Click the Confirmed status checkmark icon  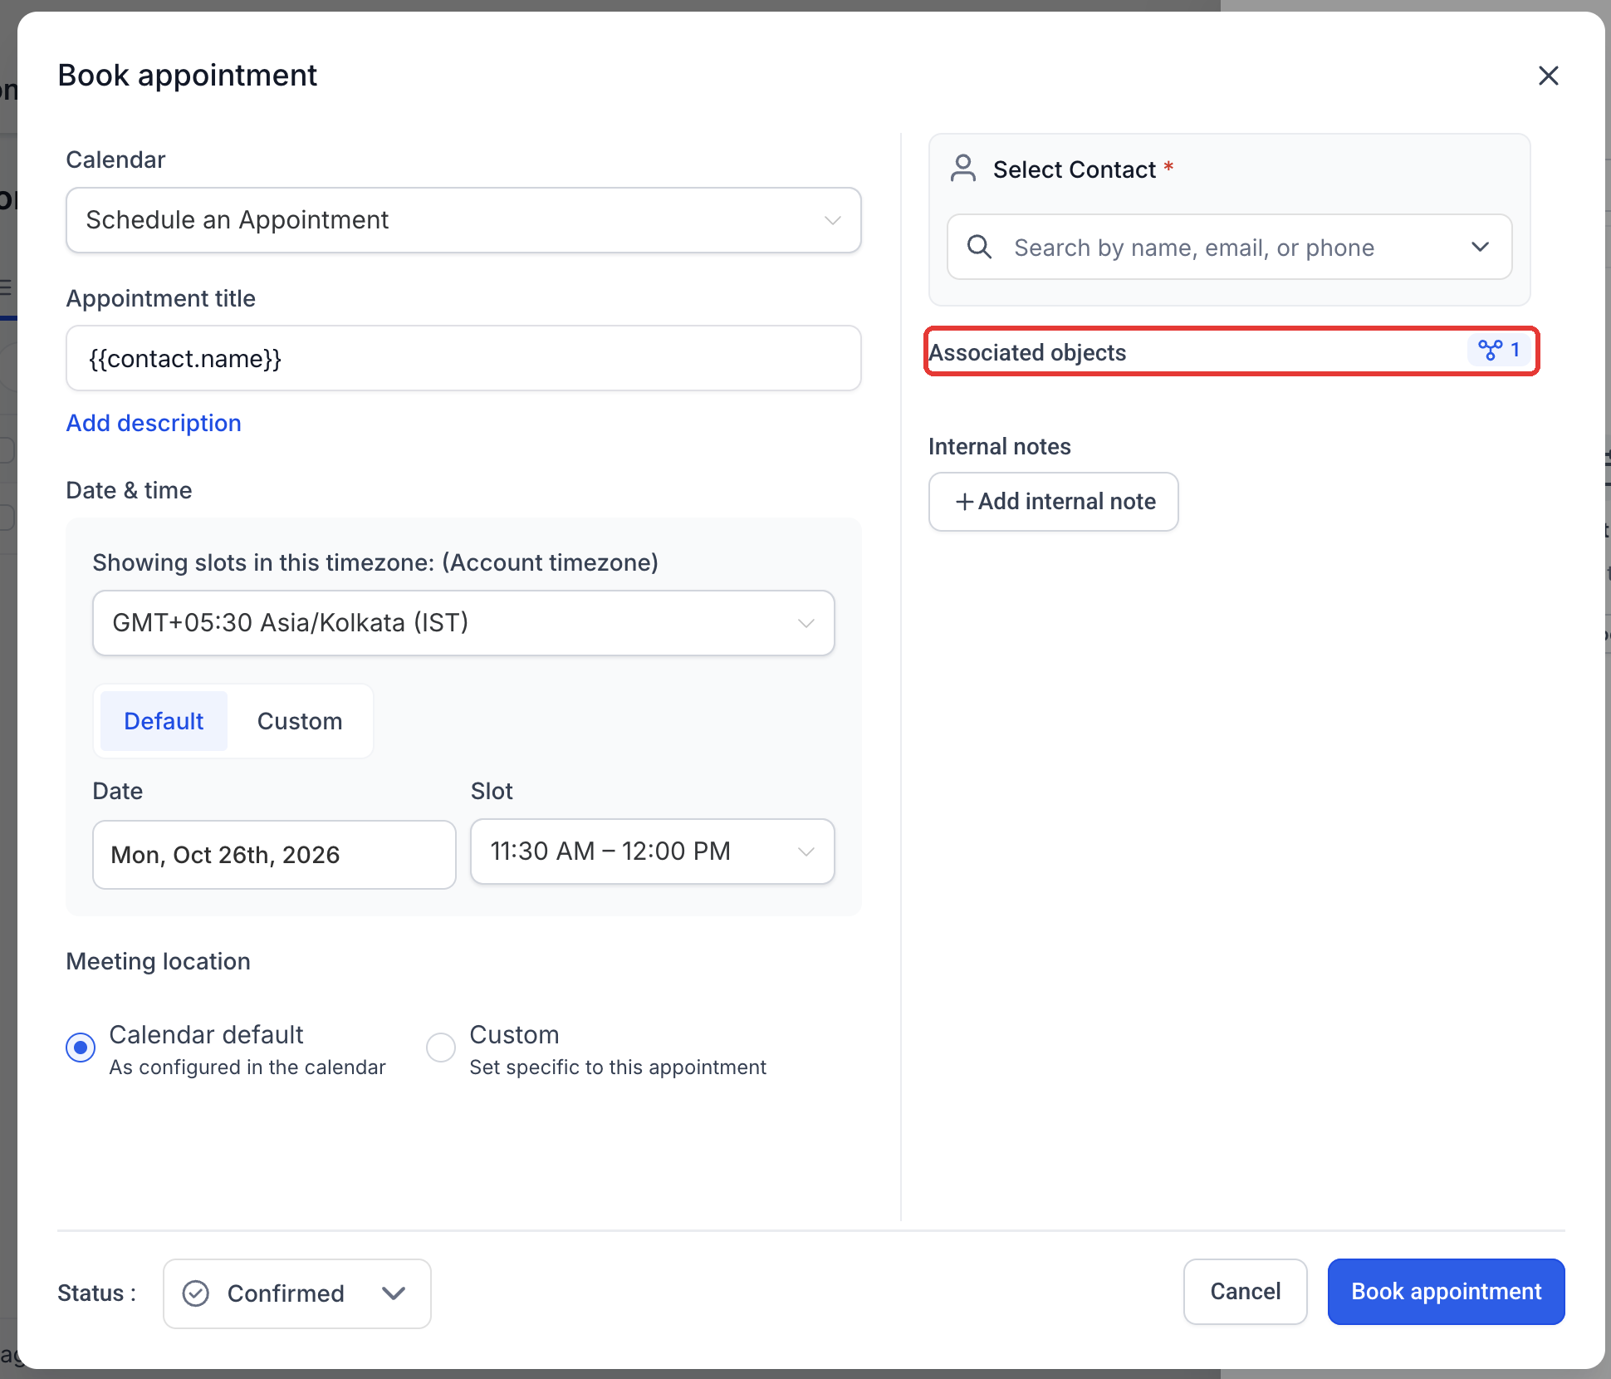click(196, 1293)
